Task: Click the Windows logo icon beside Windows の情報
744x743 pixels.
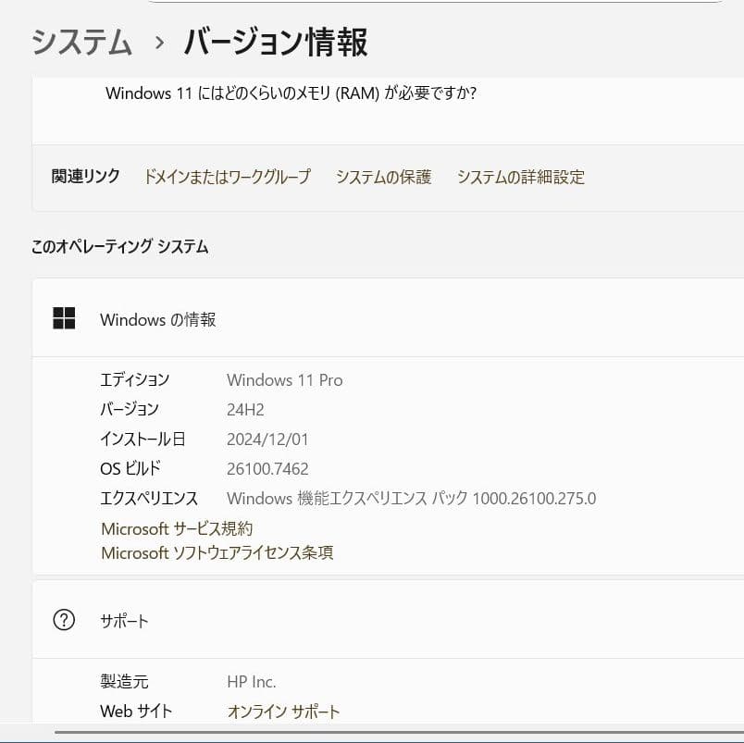Action: pos(64,318)
